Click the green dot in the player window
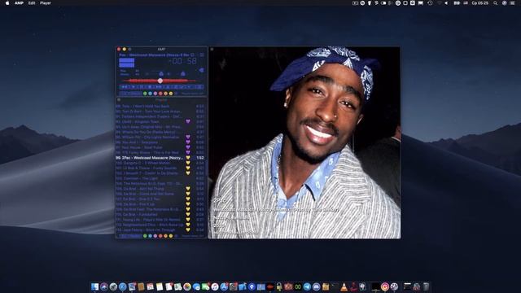Image resolution: width=521 pixels, height=293 pixels. click(145, 94)
